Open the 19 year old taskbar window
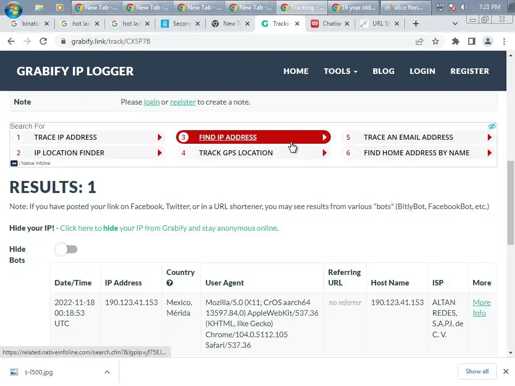 point(354,7)
